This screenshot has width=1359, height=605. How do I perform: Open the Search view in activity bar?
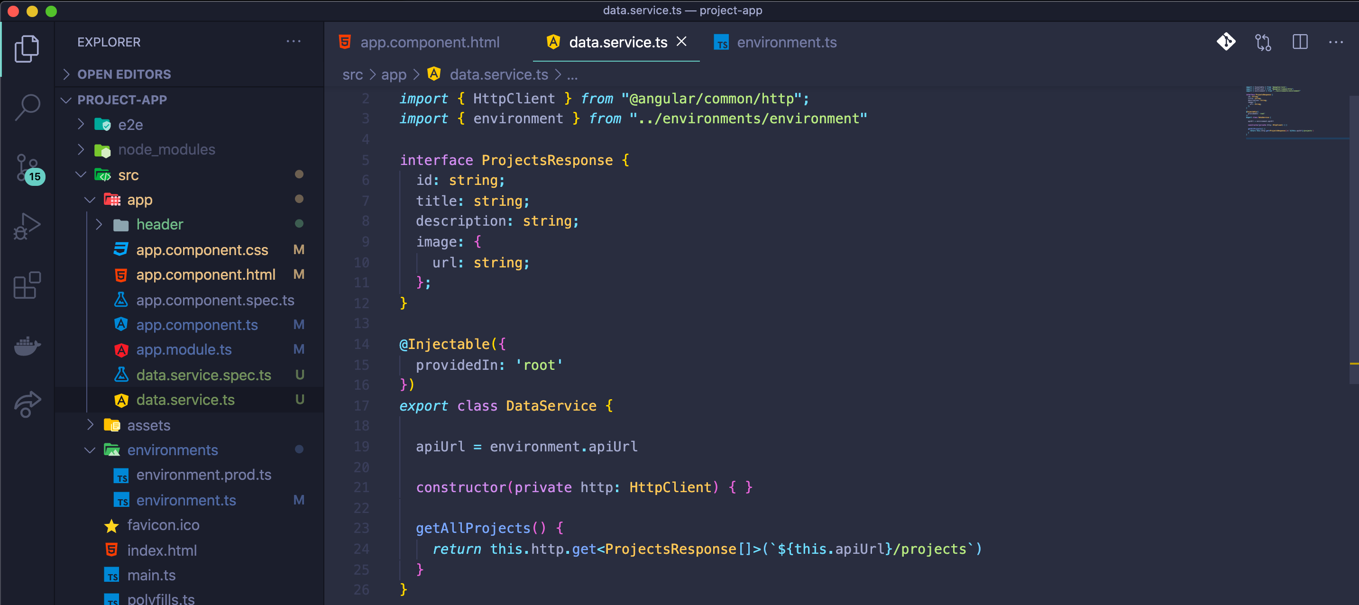(x=28, y=108)
